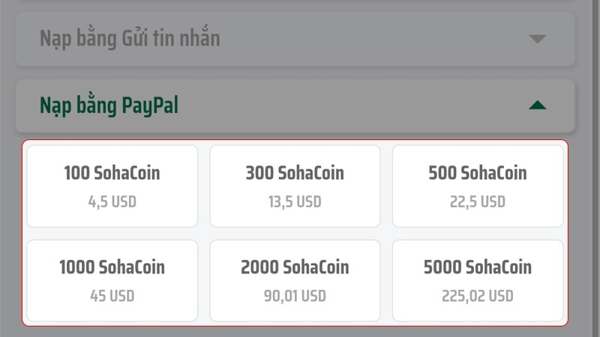Toggle the green PayPal accordion panel
Image resolution: width=600 pixels, height=337 pixels.
click(295, 106)
